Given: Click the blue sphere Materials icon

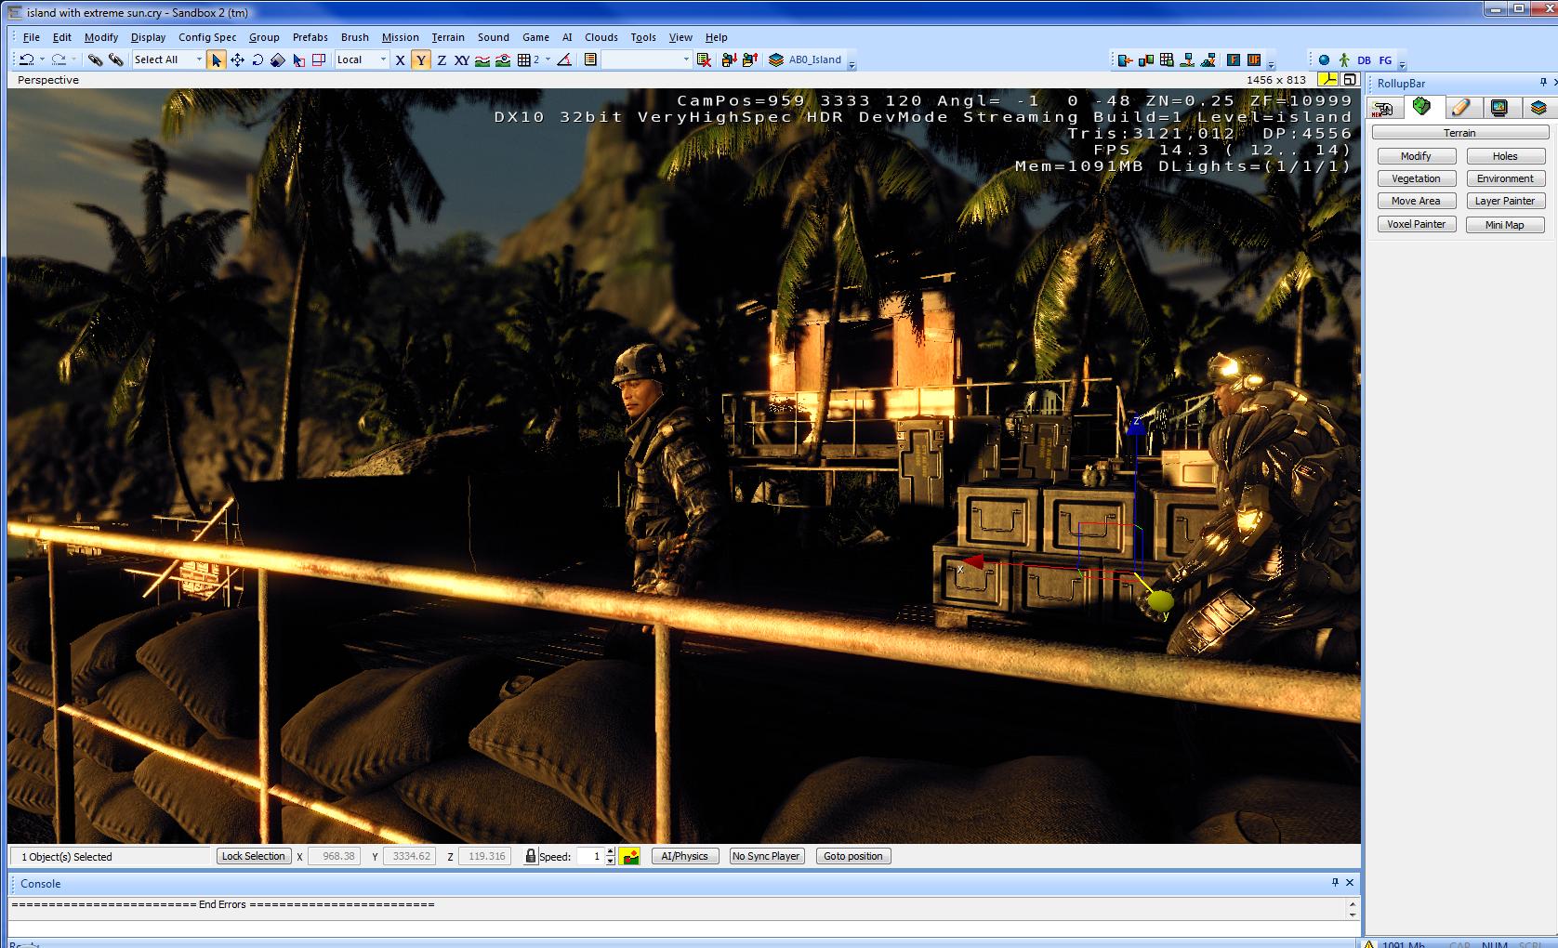Looking at the screenshot, I should pyautogui.click(x=1324, y=59).
